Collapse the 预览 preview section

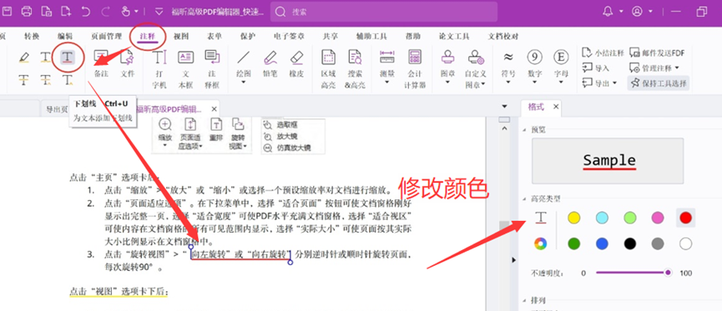click(524, 130)
